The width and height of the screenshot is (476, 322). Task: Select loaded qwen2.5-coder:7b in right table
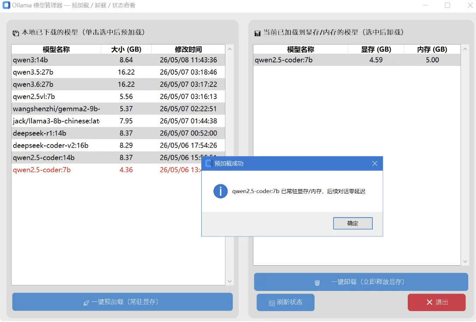[x=357, y=60]
